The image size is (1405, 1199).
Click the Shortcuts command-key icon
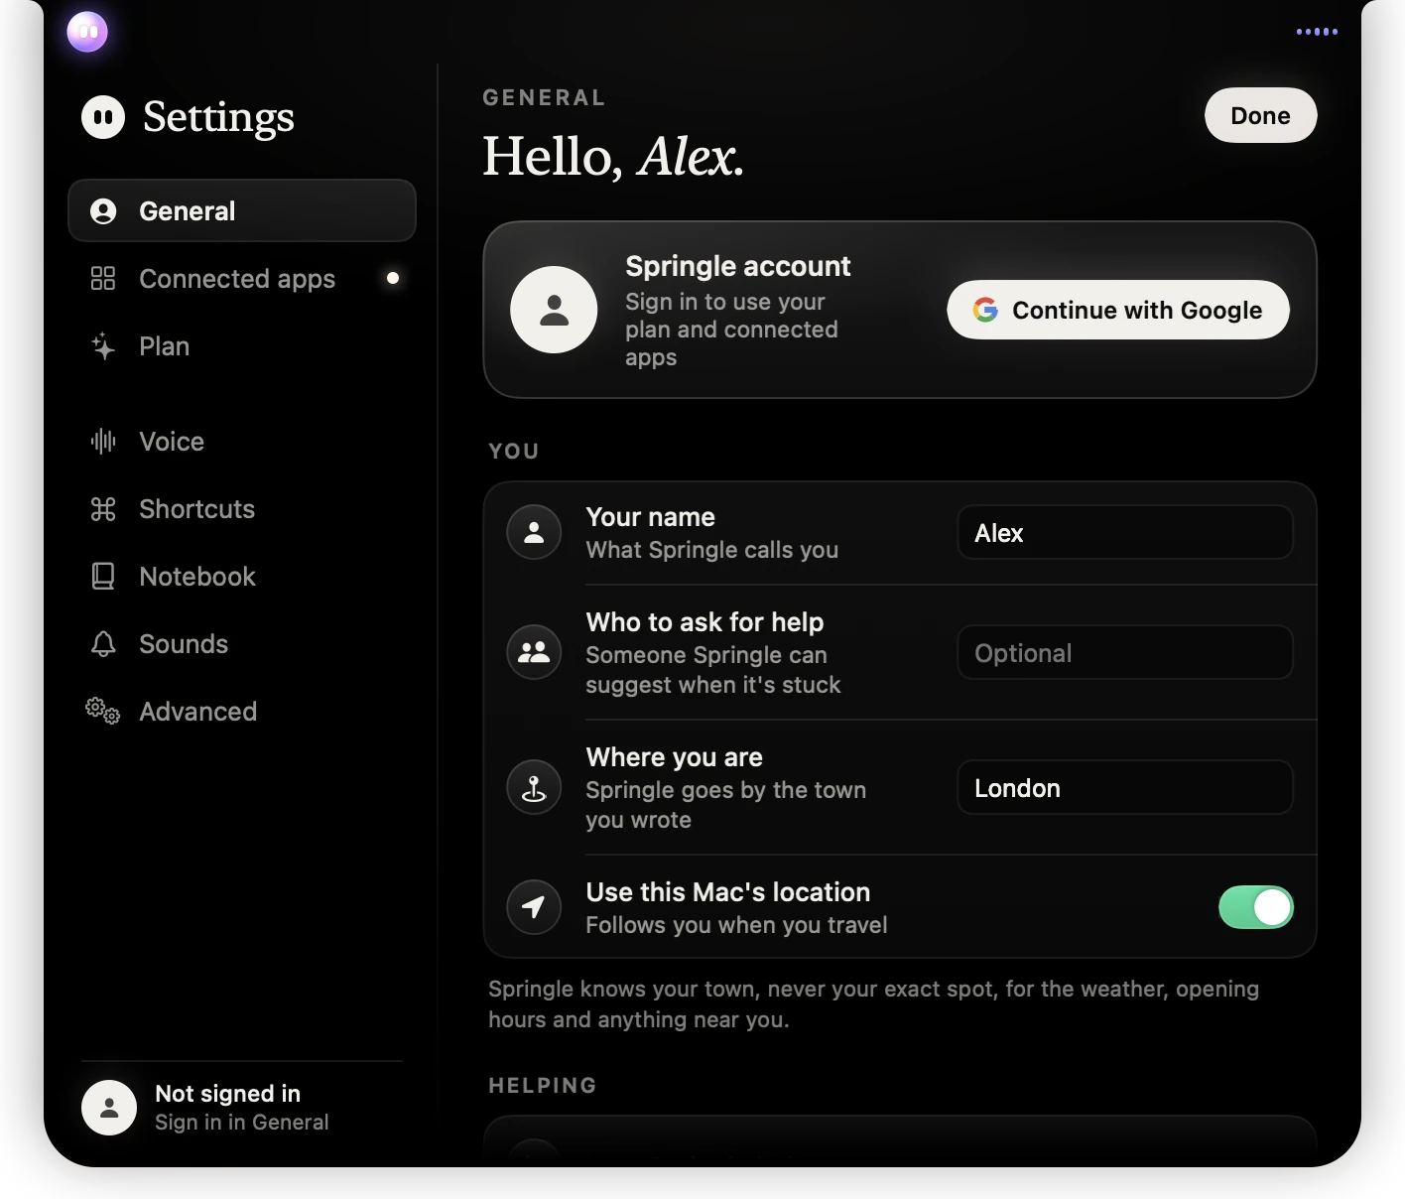103,509
